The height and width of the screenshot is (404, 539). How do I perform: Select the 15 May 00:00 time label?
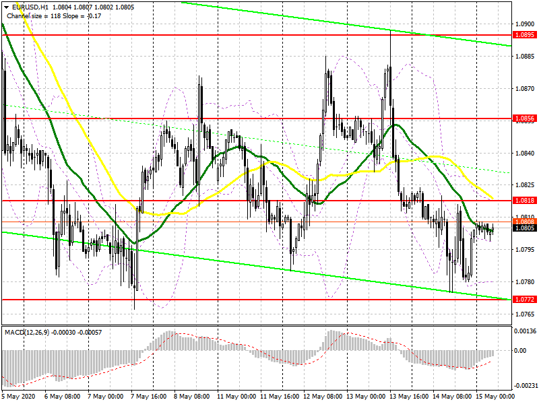(495, 397)
